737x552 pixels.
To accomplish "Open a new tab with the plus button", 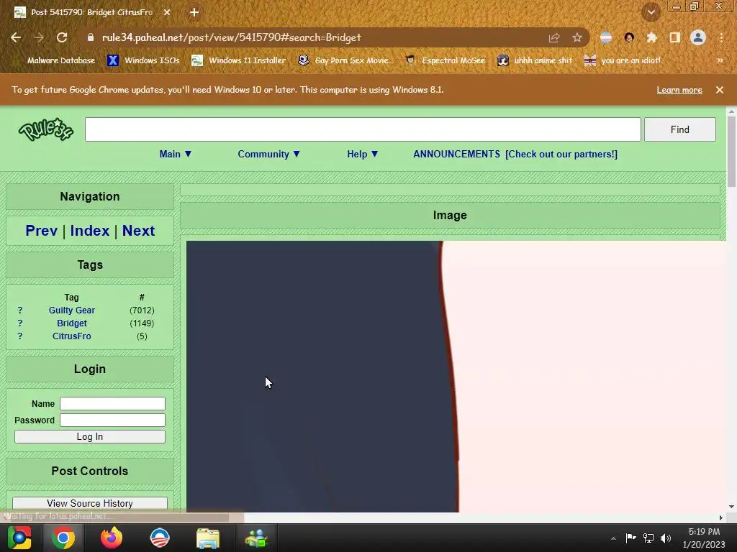I will pos(194,12).
